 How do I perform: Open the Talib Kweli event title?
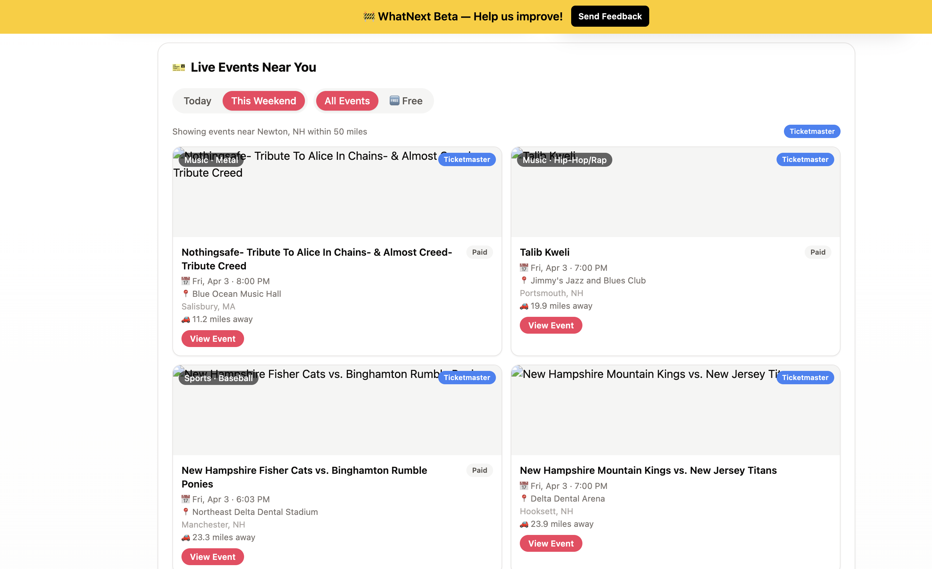[544, 252]
